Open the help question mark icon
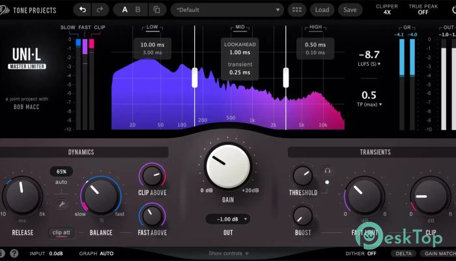The width and height of the screenshot is (456, 261). (14, 253)
